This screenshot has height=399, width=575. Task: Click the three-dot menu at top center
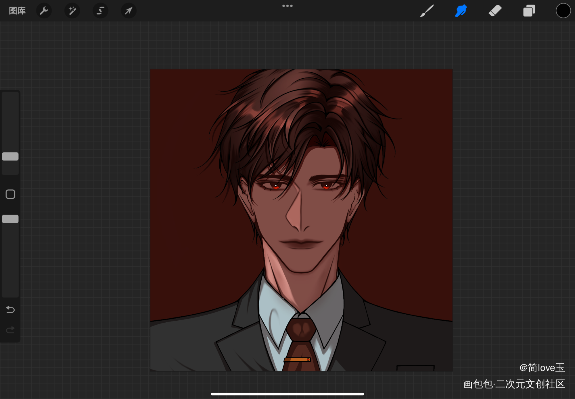287,6
